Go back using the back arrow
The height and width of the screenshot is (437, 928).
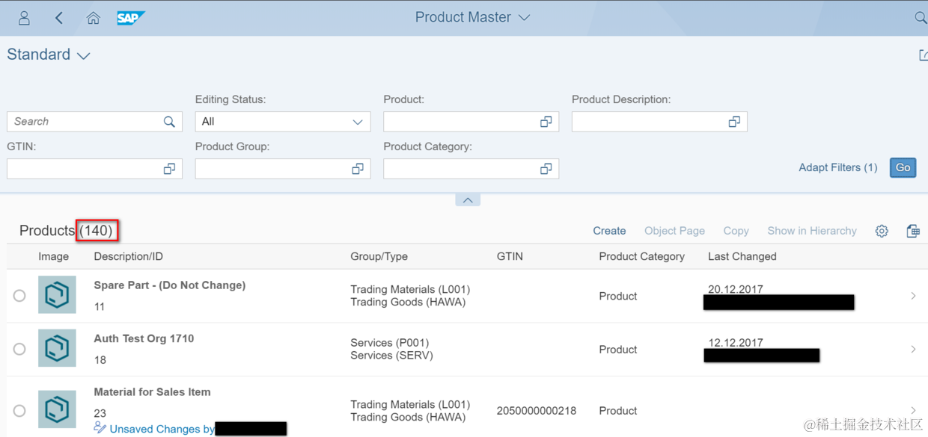coord(58,18)
